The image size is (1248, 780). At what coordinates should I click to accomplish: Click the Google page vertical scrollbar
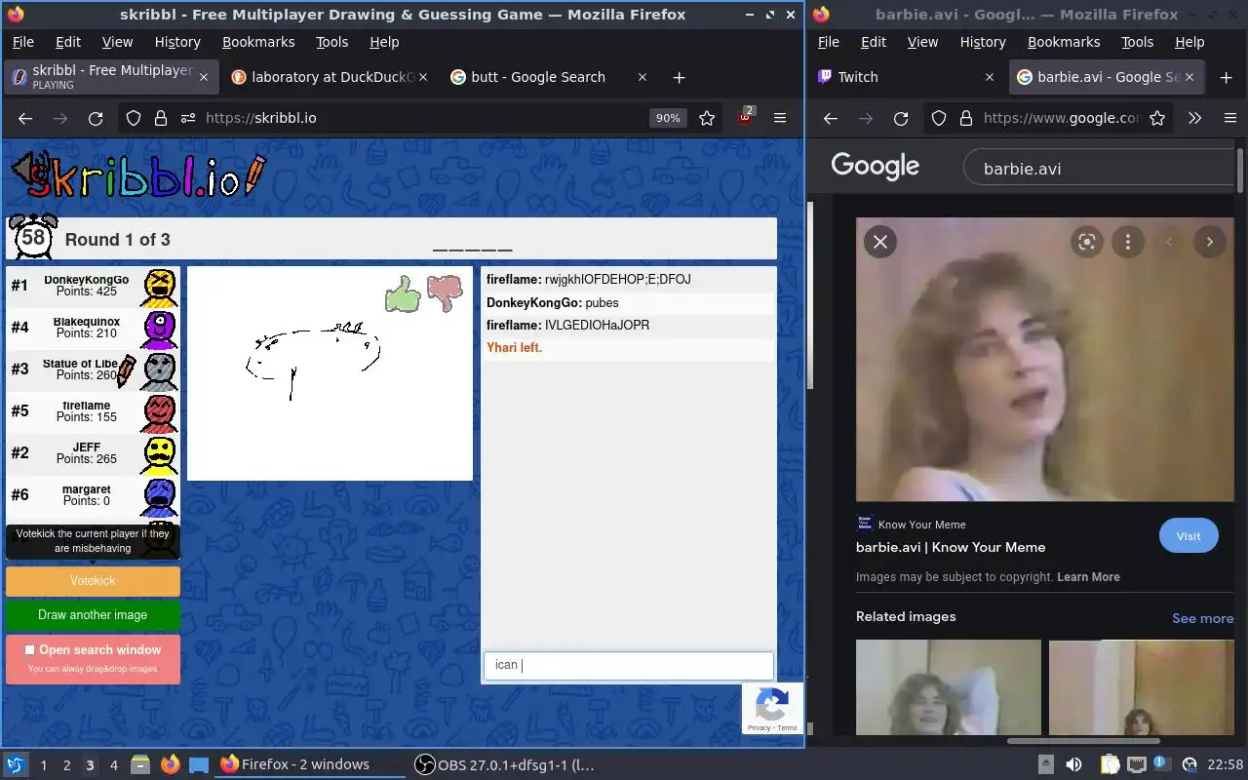click(1241, 172)
